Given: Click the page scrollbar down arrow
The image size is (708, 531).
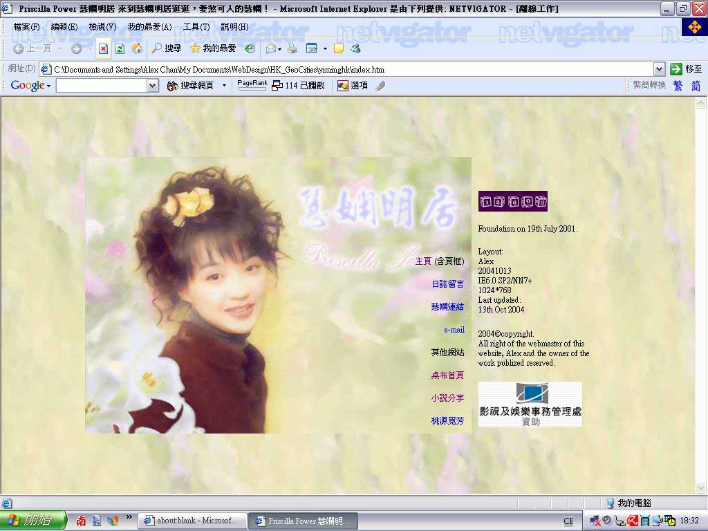Looking at the screenshot, I should (701, 487).
